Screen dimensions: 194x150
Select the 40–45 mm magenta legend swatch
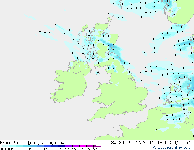pos(83,146)
